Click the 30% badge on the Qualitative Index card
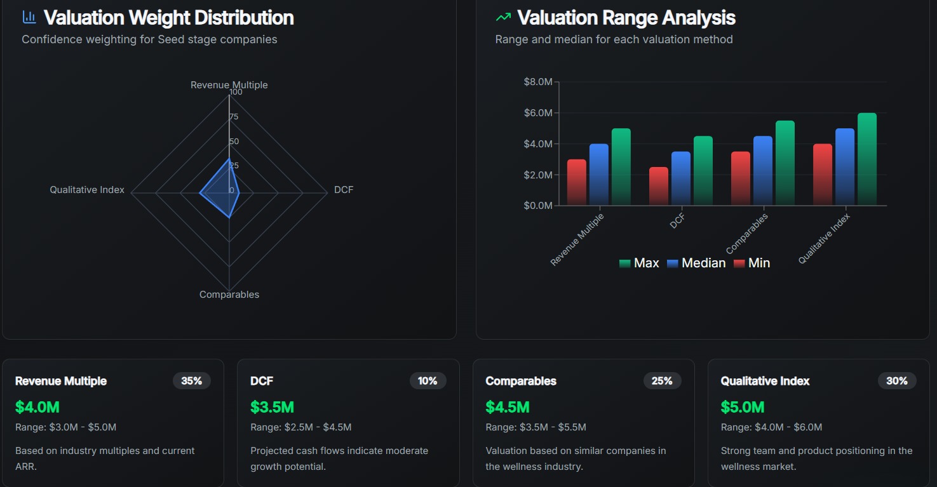Screen dimensions: 937x487 [x=897, y=381]
